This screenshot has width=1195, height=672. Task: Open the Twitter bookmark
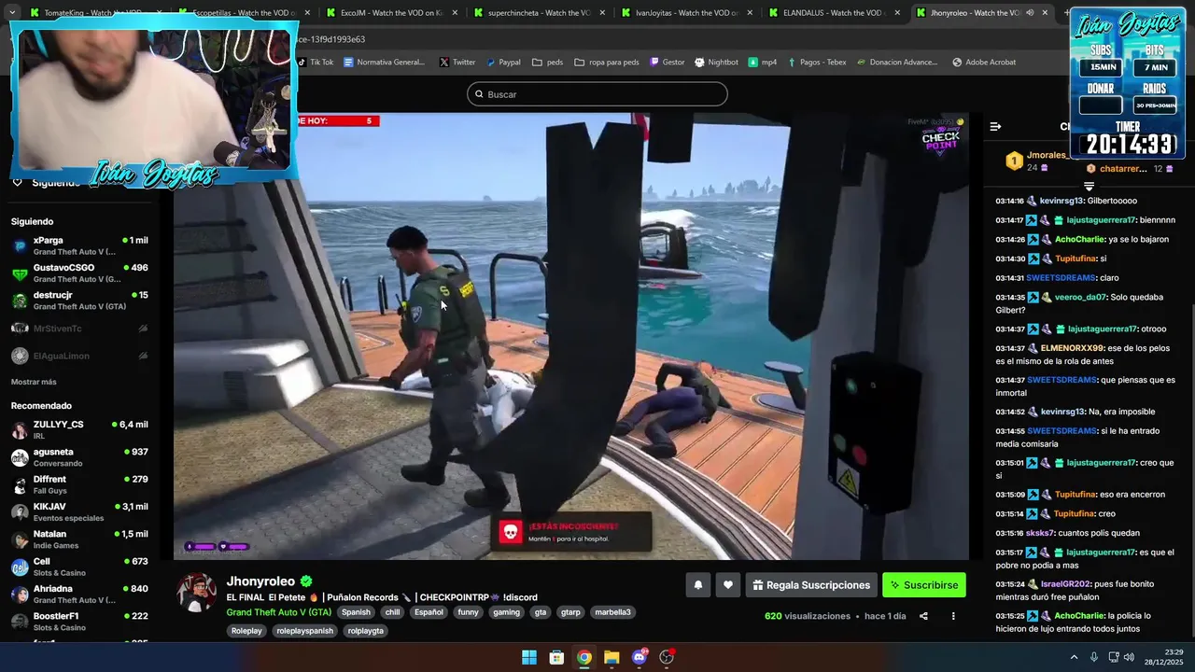click(457, 63)
